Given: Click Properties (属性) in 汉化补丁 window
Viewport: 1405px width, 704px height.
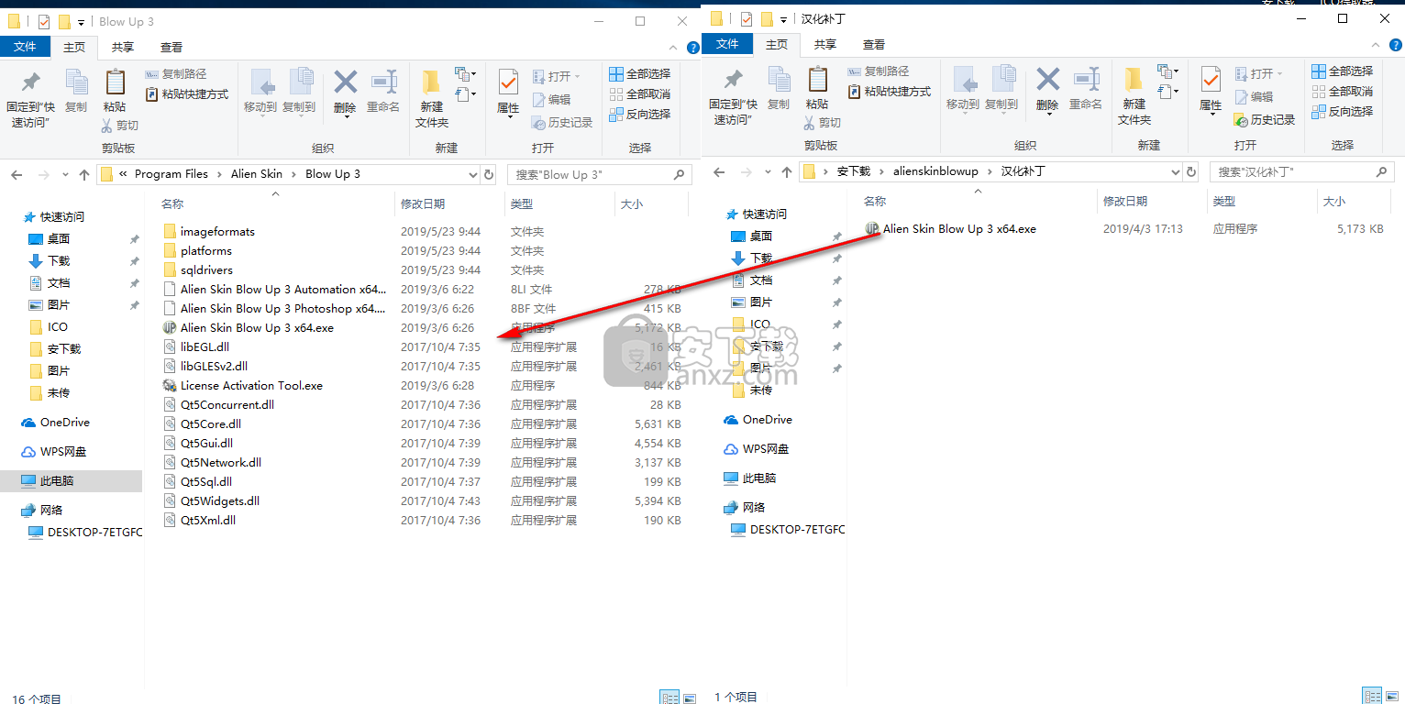Looking at the screenshot, I should (1211, 89).
